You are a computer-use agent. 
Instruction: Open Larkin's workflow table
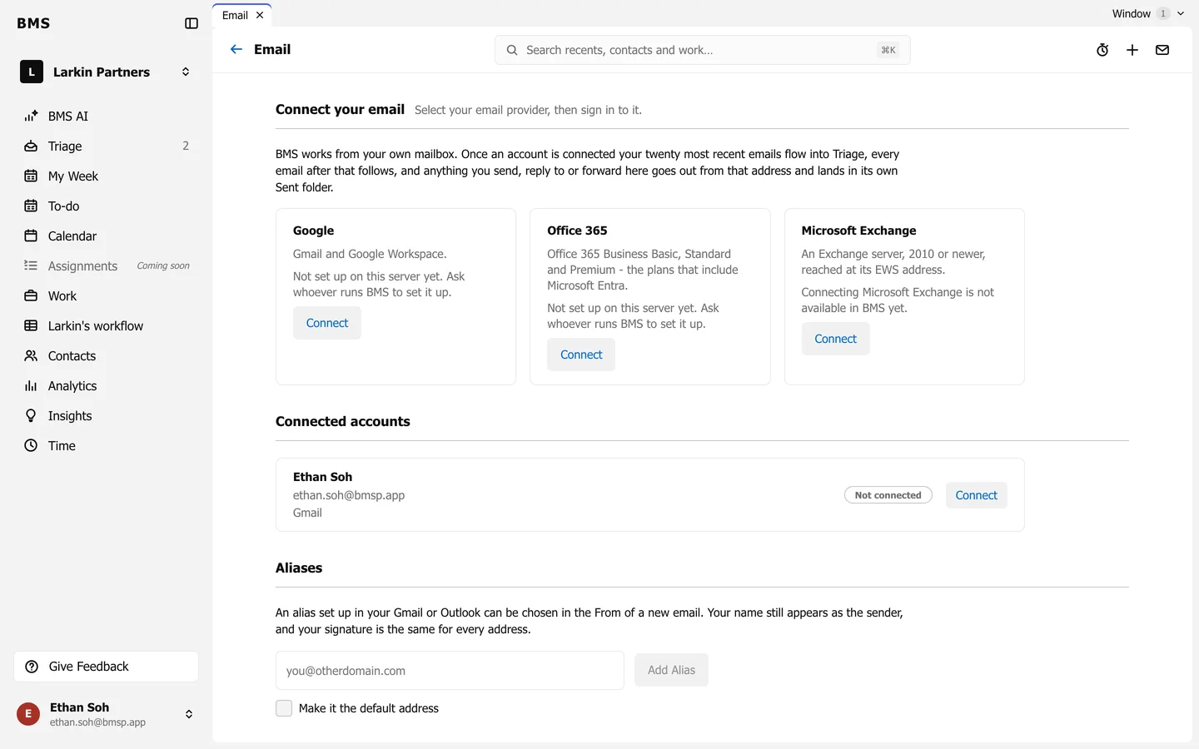[107, 326]
